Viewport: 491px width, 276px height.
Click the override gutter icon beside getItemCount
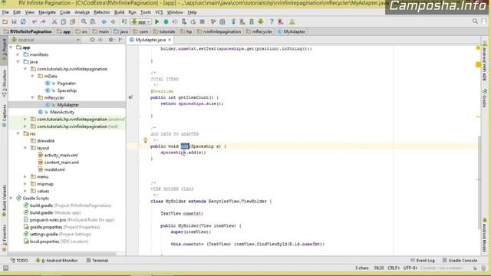point(130,97)
